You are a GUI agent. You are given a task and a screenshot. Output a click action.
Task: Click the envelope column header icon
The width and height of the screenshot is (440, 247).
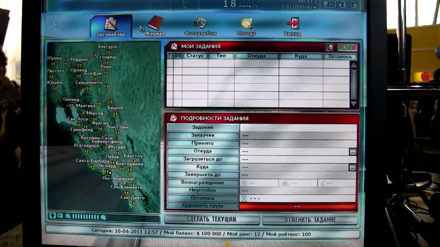pyautogui.click(x=178, y=56)
